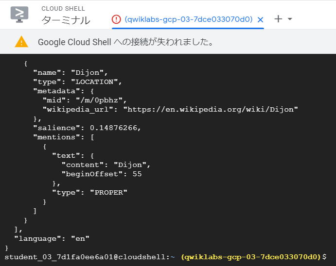The height and width of the screenshot is (266, 336).
Task: Click the ターミナル title text
Action: coord(66,20)
